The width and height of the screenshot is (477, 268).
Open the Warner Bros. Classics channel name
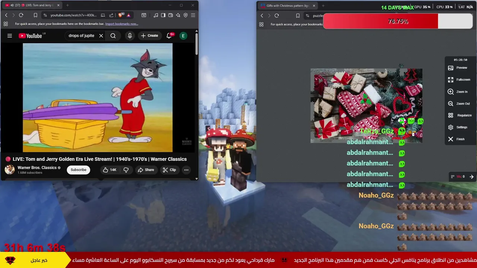pos(37,167)
